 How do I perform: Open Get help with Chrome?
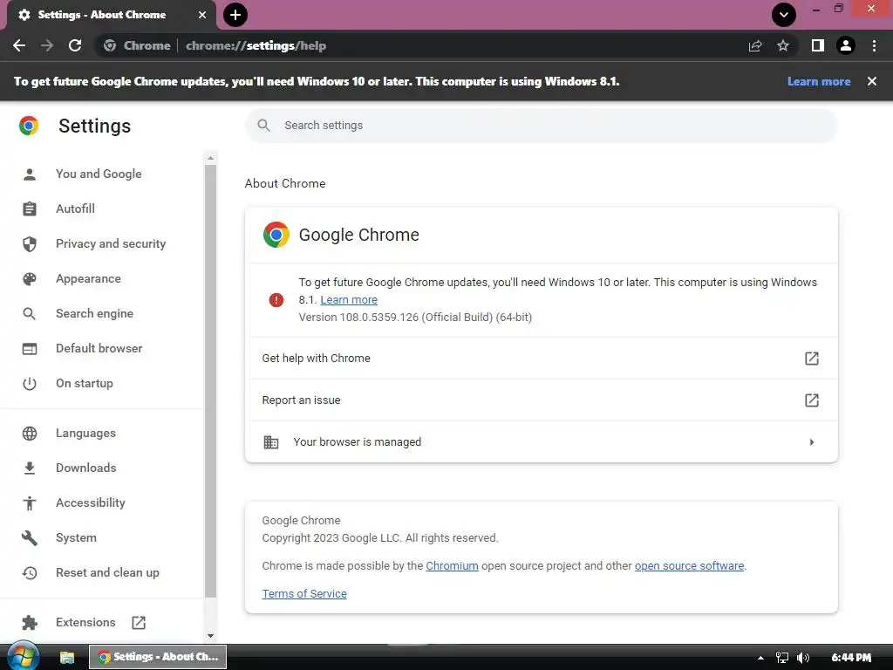(x=541, y=359)
